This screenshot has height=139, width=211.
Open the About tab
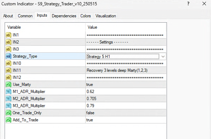coord(8,16)
